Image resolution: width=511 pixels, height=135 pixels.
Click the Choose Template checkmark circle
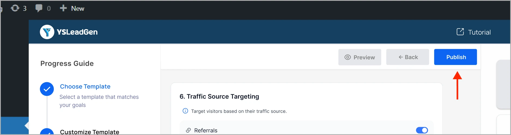pyautogui.click(x=47, y=89)
